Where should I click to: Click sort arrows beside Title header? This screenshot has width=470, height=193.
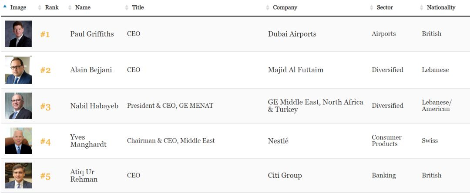127,8
